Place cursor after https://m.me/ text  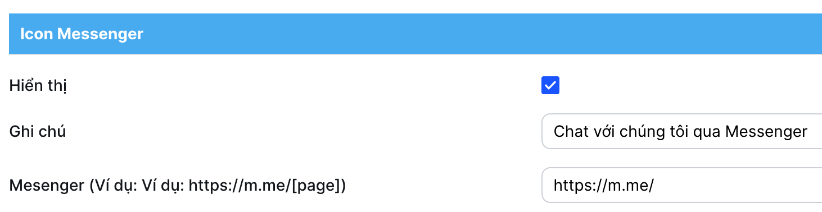coord(654,186)
